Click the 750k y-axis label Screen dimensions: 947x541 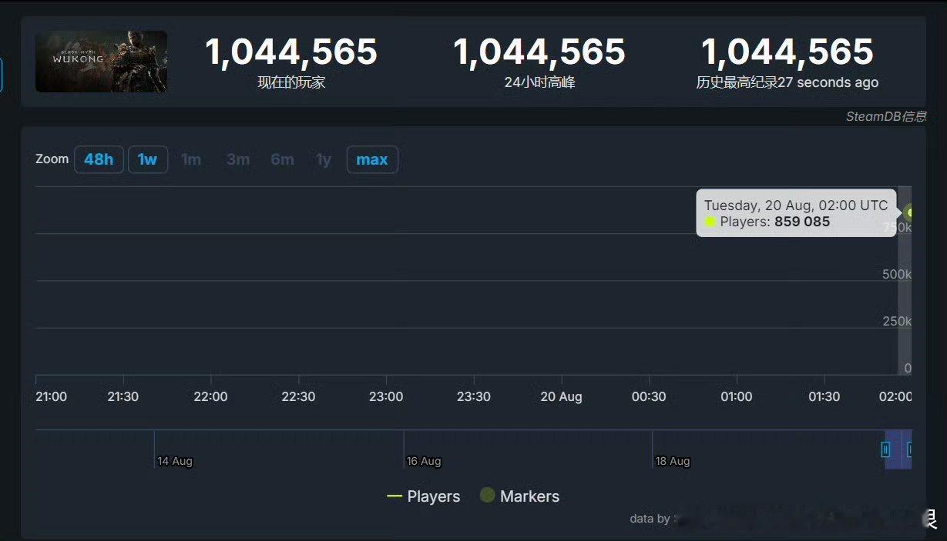(x=898, y=228)
